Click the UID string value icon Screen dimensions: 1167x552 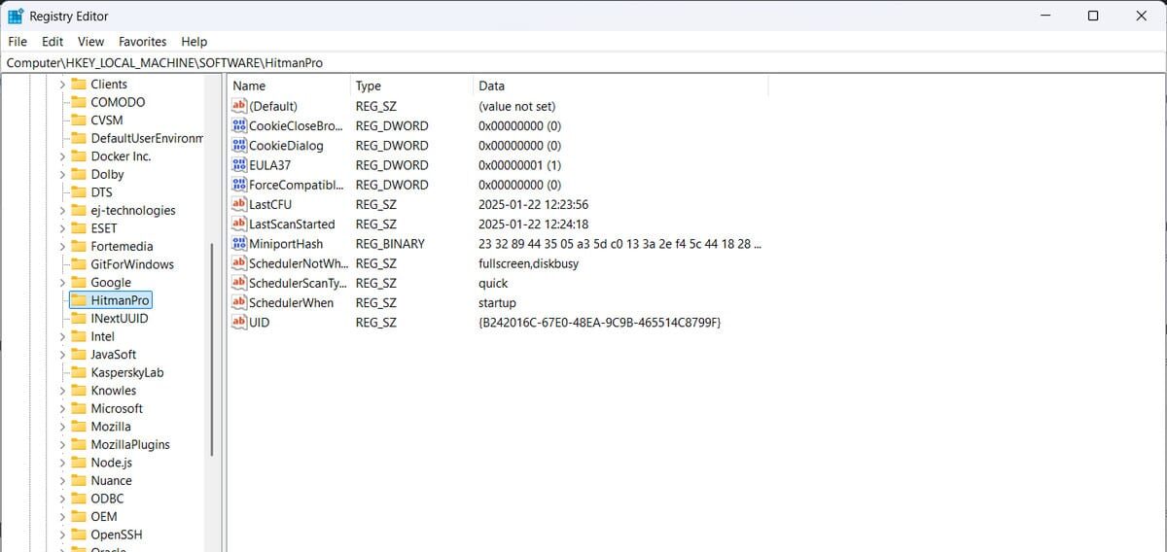(x=240, y=322)
